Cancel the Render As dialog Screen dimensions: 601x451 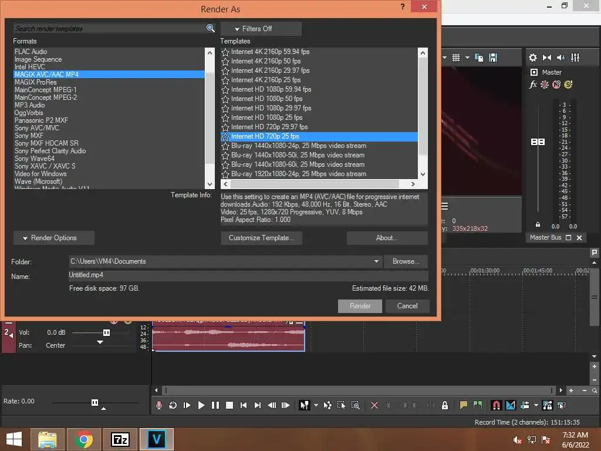click(407, 306)
